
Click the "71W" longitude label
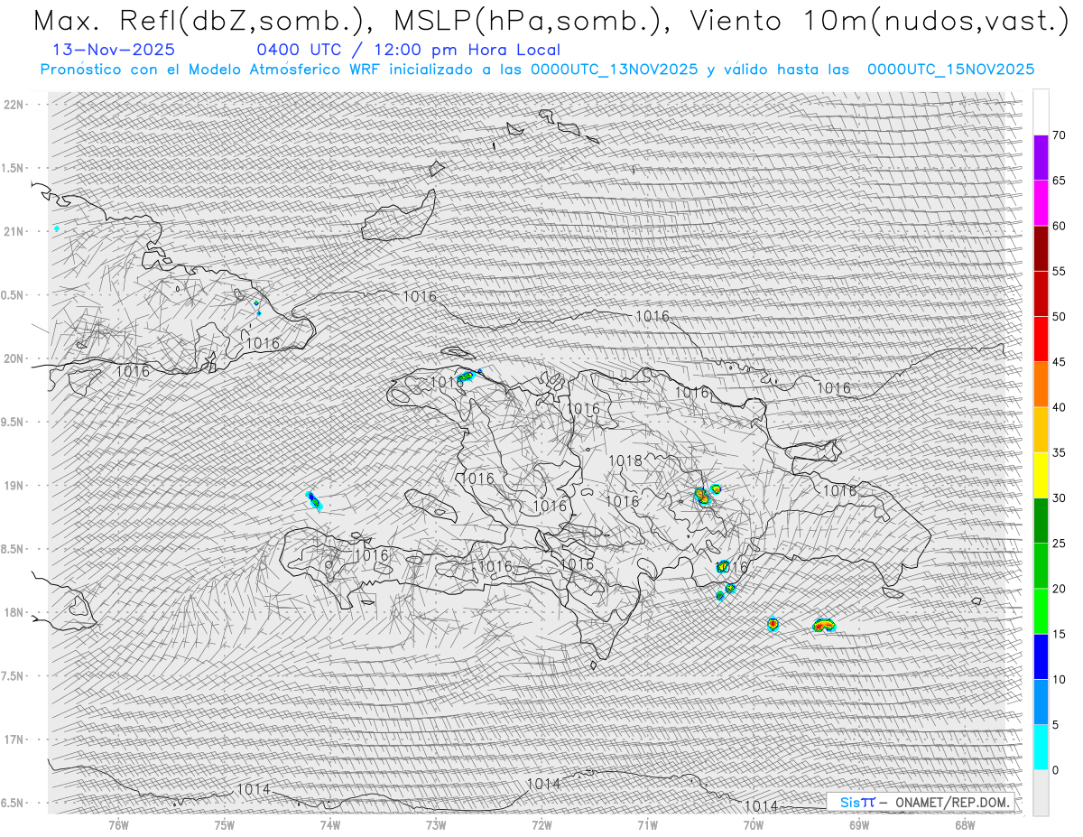point(647,824)
